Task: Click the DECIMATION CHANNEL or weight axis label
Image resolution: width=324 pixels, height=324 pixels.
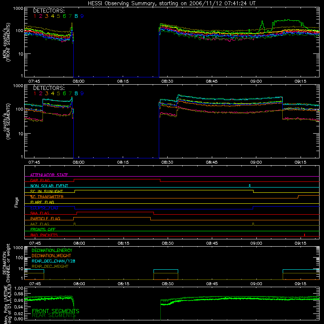Action: (6, 263)
